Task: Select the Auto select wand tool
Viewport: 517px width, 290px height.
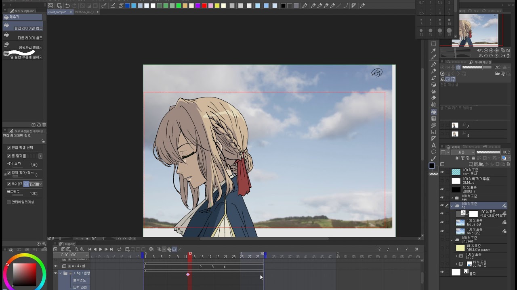Action: coord(434,50)
